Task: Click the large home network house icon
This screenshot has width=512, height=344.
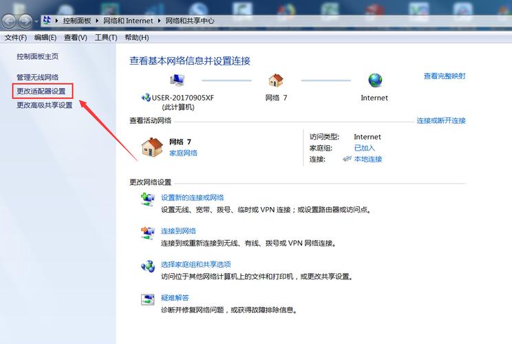Action: coord(152,147)
